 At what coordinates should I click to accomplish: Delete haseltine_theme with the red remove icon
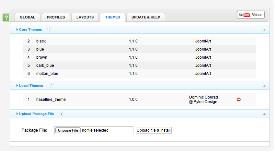point(239,100)
